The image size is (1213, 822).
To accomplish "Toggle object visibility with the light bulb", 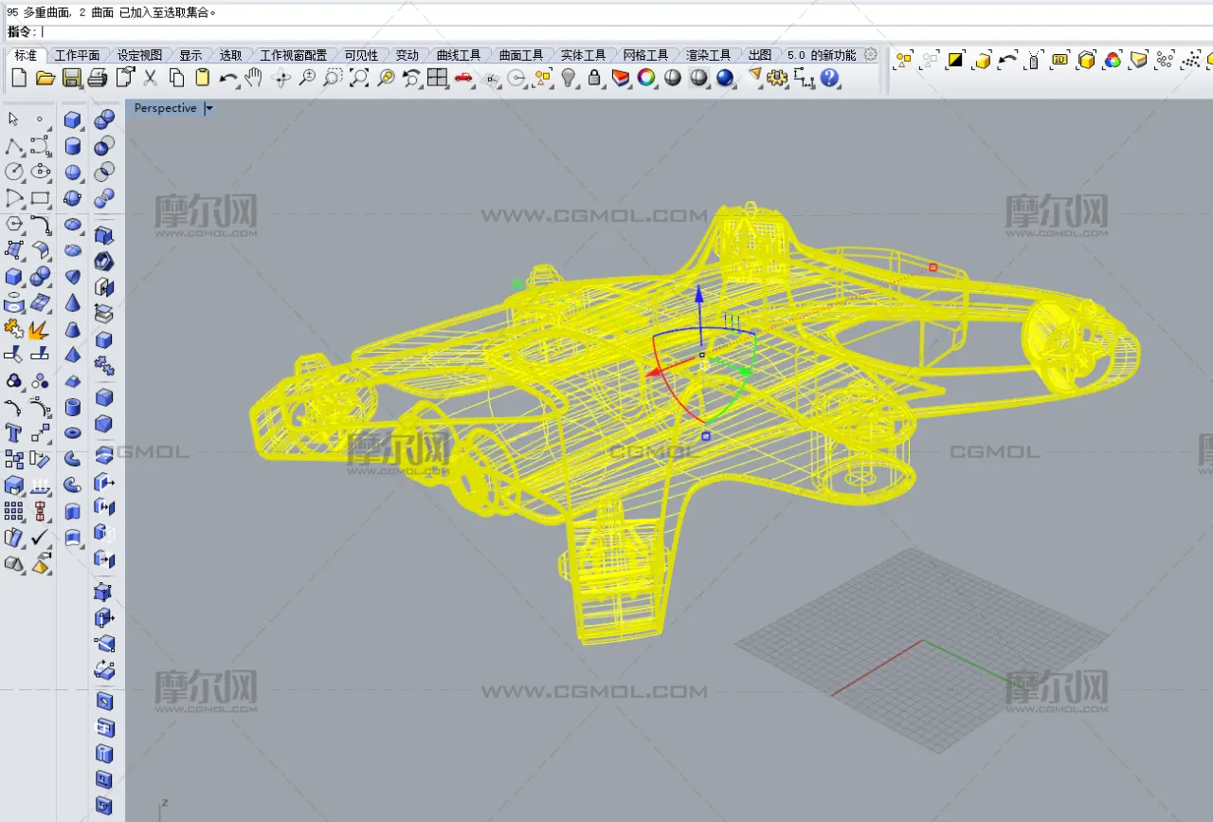I will [x=569, y=78].
